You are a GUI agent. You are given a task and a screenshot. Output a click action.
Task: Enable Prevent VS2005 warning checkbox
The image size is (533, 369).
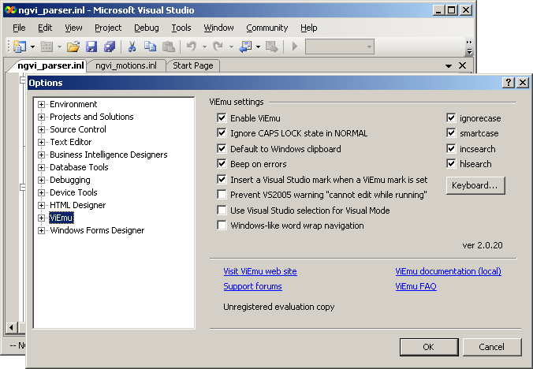tap(222, 194)
